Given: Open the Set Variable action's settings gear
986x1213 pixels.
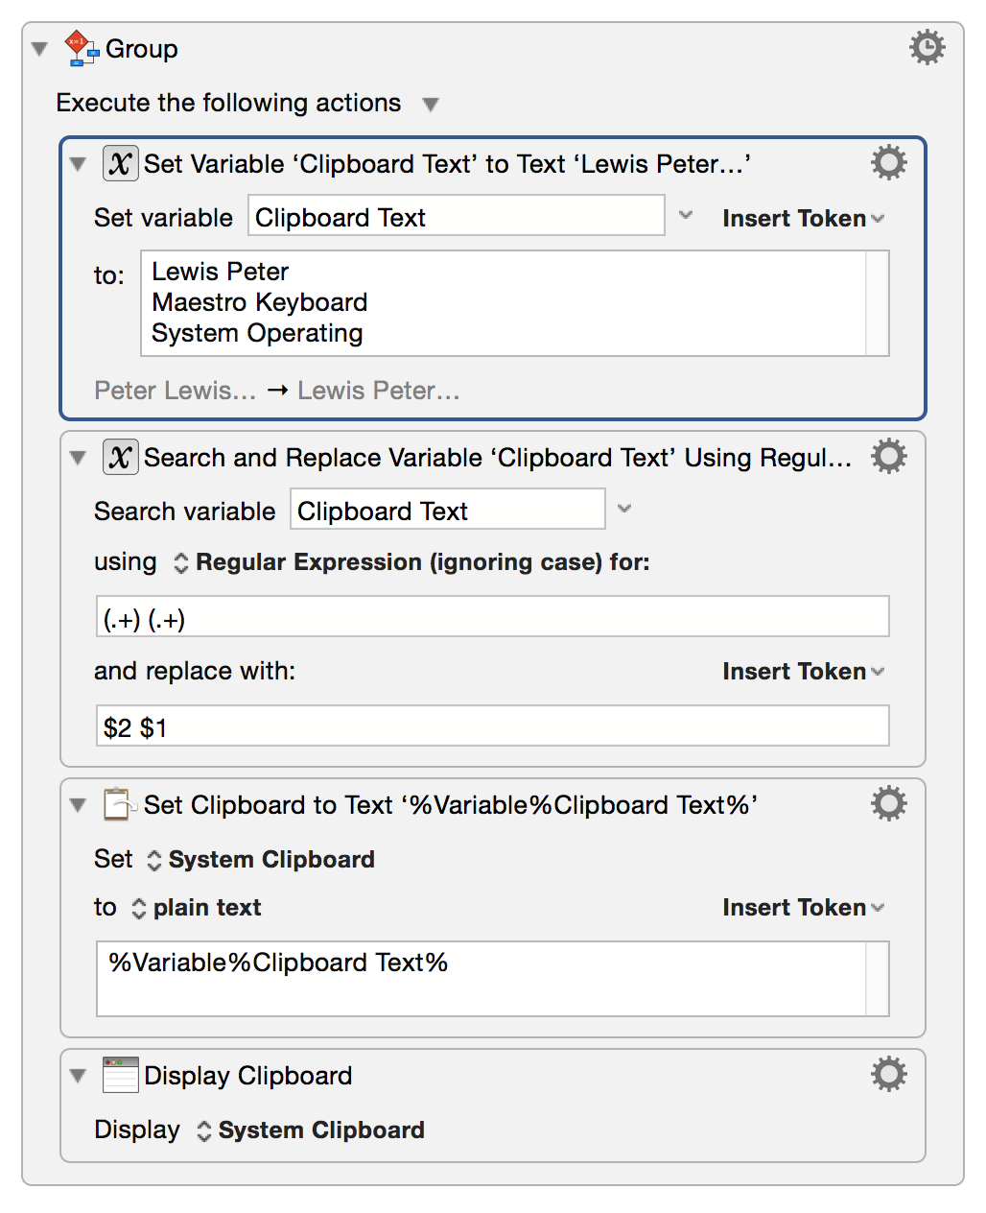Looking at the screenshot, I should tap(887, 162).
